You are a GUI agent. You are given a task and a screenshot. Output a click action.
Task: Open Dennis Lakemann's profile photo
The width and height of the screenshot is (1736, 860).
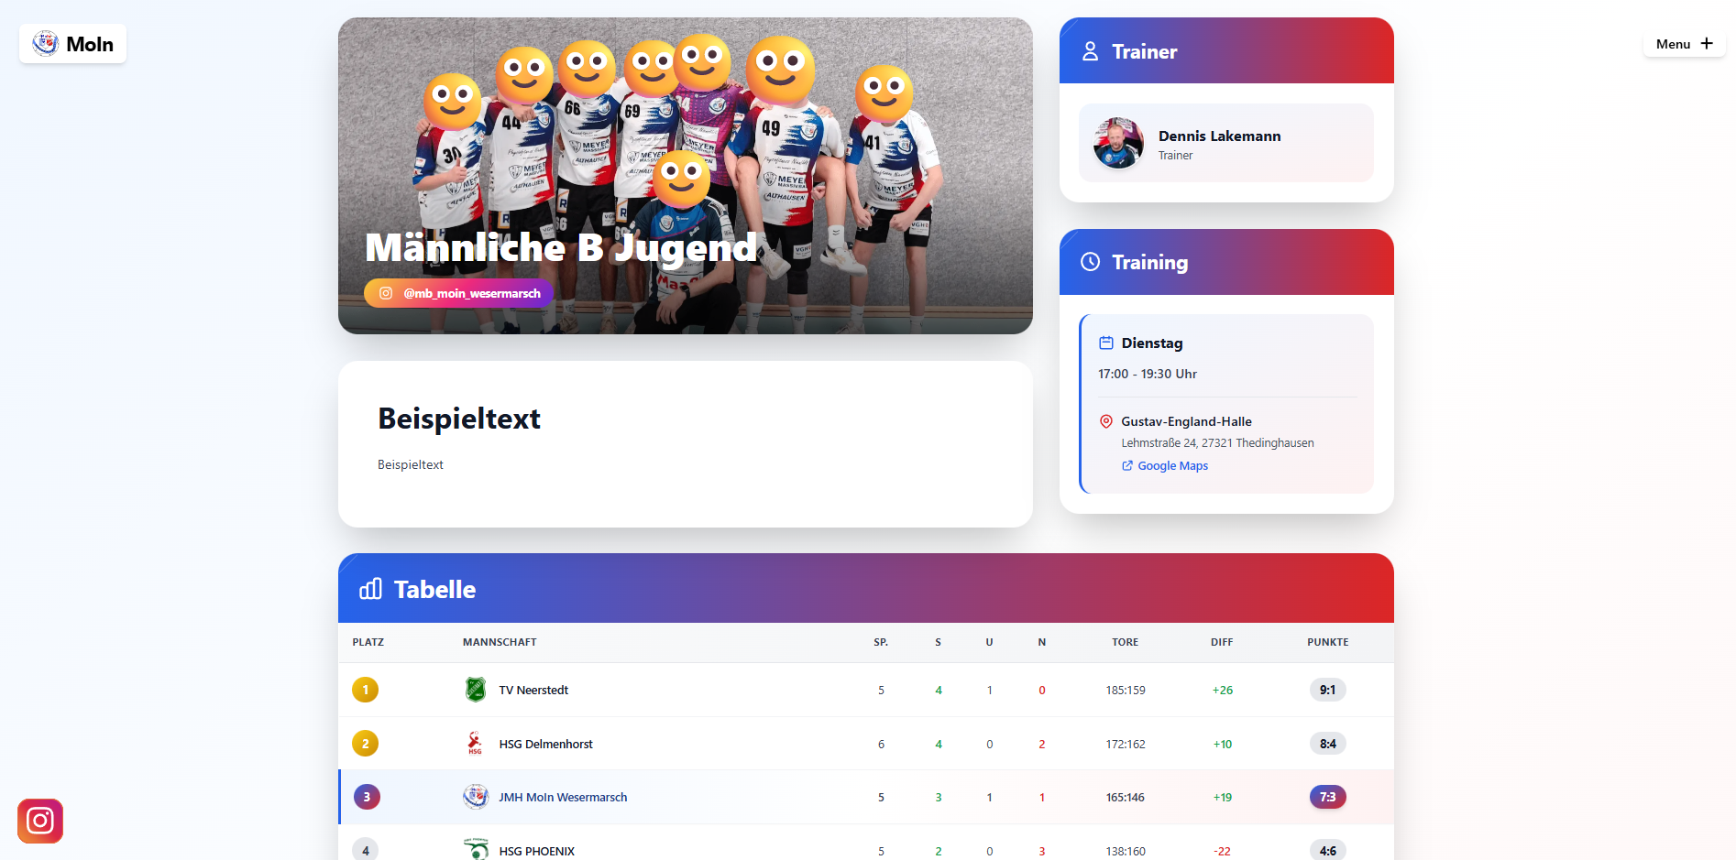click(1118, 143)
